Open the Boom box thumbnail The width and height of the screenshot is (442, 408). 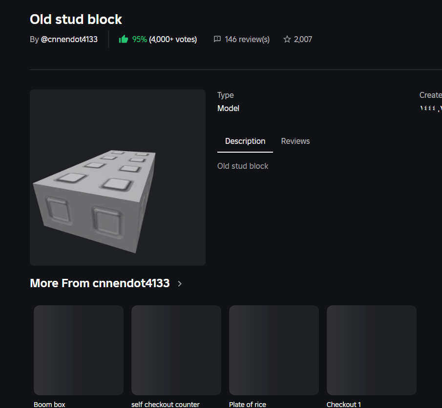[79, 350]
